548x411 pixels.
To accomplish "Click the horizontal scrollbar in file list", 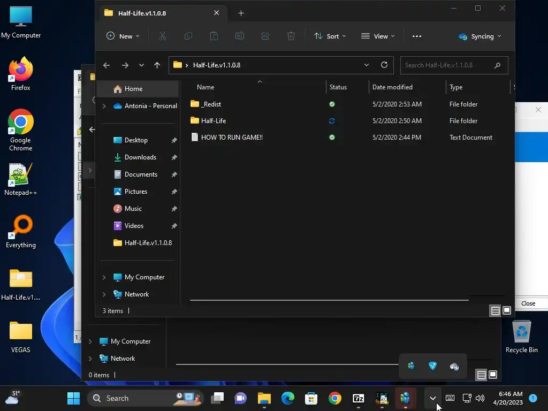I will click(329, 300).
